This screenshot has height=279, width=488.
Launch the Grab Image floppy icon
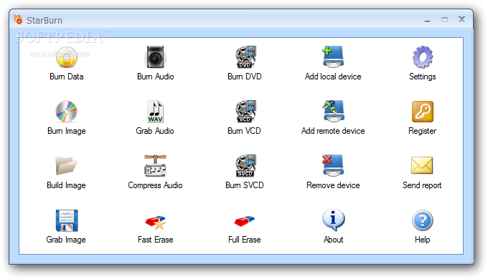(x=67, y=220)
